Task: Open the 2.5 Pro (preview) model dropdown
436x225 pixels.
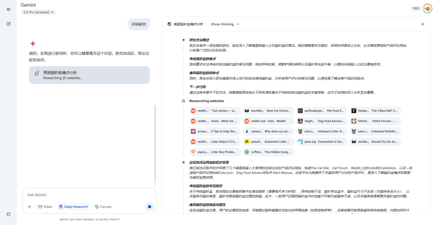Action: [x=38, y=12]
